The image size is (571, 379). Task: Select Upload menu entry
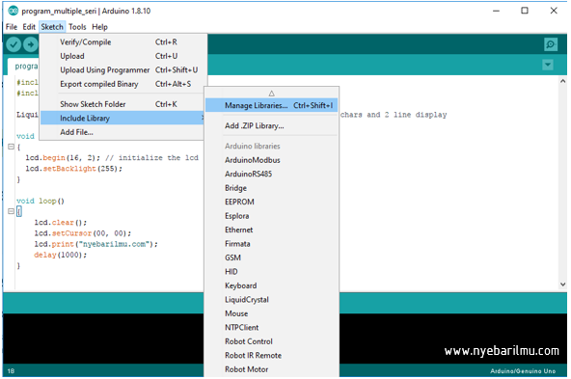122,56
